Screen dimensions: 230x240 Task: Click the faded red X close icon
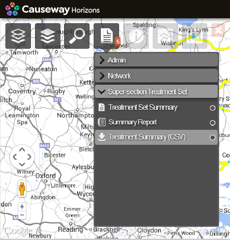point(218,30)
